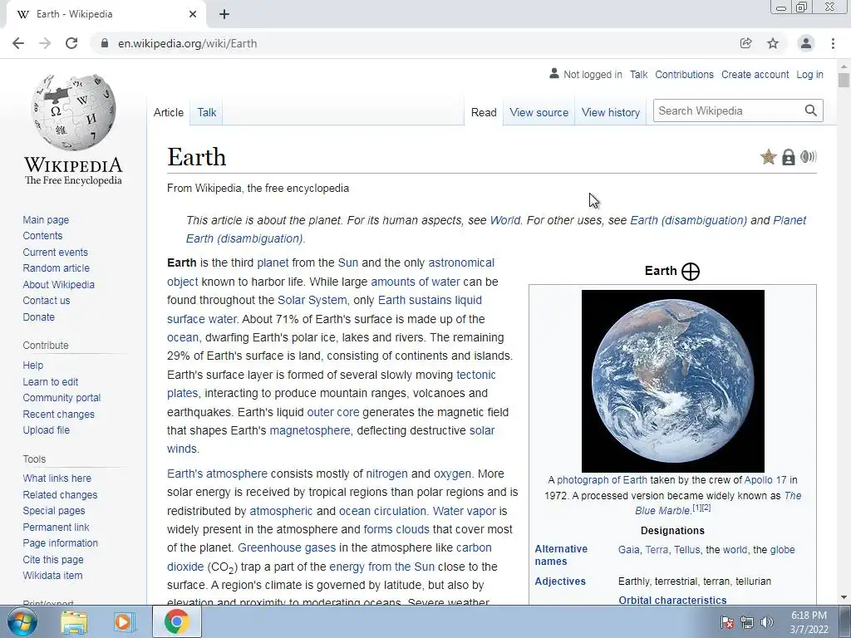Click the taskbar clock showing 6:18 PM
This screenshot has height=638, width=851.
click(x=809, y=622)
